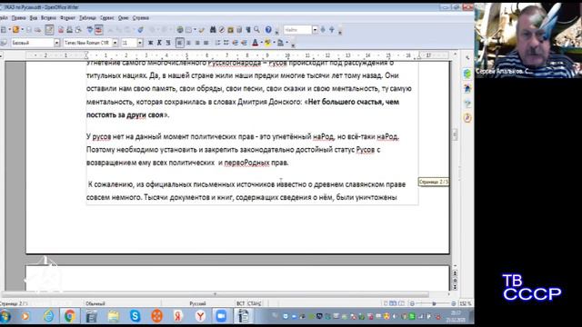Print the file directly
This screenshot has height=327, width=582.
(x=69, y=30)
